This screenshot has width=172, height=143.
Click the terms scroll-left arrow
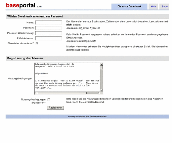point(36,93)
